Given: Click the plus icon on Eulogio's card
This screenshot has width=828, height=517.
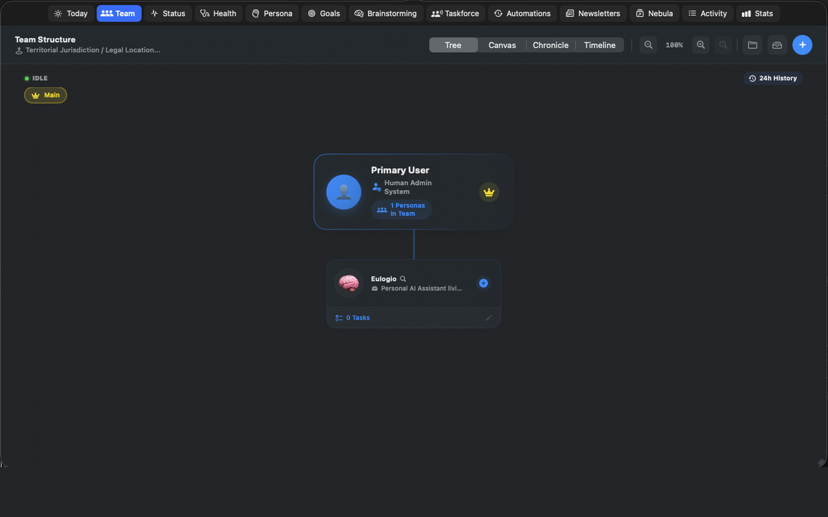Looking at the screenshot, I should 483,283.
